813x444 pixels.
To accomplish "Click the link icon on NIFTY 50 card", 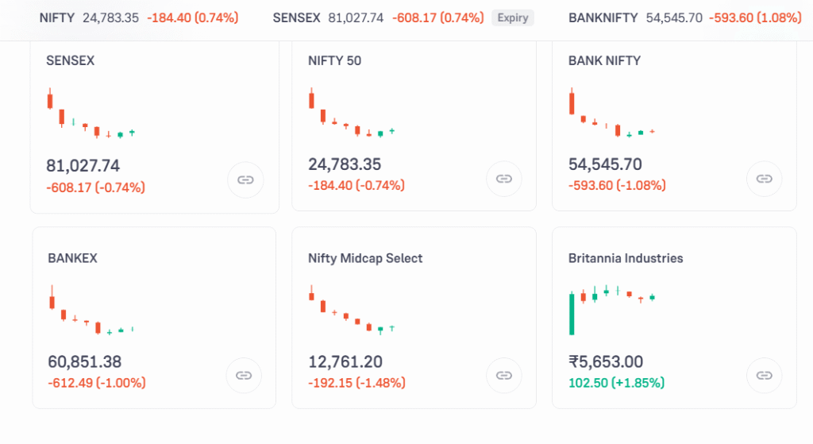I will 503,178.
